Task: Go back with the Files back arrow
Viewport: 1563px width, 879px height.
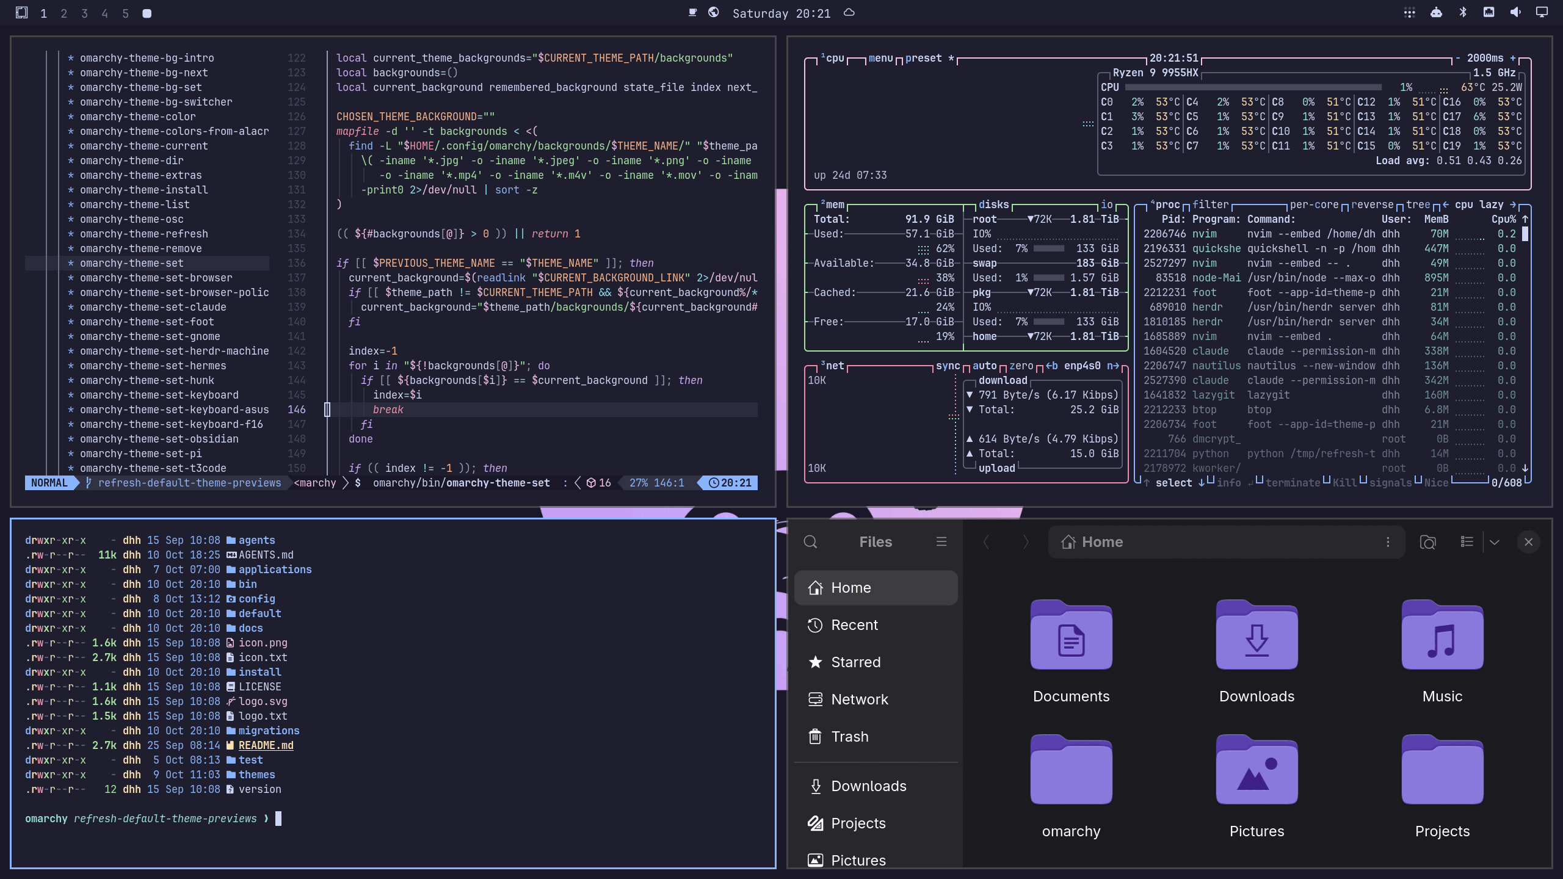Action: pos(986,542)
